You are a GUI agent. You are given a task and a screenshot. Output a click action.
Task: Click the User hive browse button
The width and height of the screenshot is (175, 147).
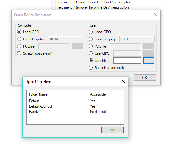149,61
